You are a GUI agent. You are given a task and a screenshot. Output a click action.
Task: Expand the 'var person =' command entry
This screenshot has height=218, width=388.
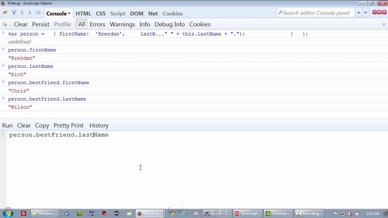tap(3, 33)
